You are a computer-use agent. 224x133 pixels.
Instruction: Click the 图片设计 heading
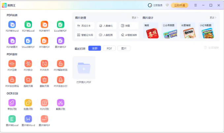pyautogui.click(x=148, y=18)
